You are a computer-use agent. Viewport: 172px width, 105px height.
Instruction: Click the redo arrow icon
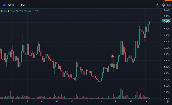pos(36,5)
